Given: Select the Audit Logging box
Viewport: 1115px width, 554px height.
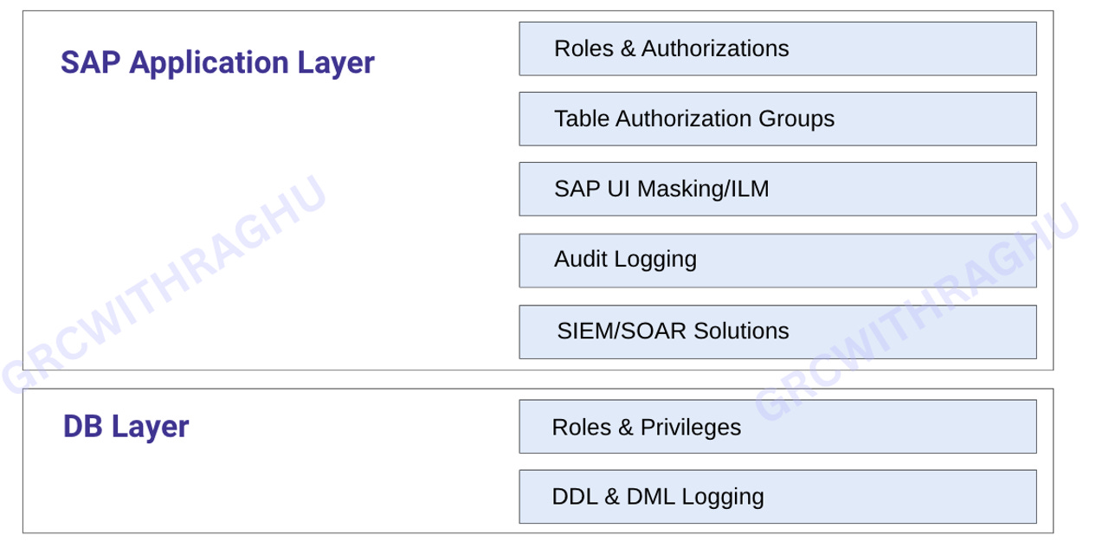Looking at the screenshot, I should [x=777, y=260].
